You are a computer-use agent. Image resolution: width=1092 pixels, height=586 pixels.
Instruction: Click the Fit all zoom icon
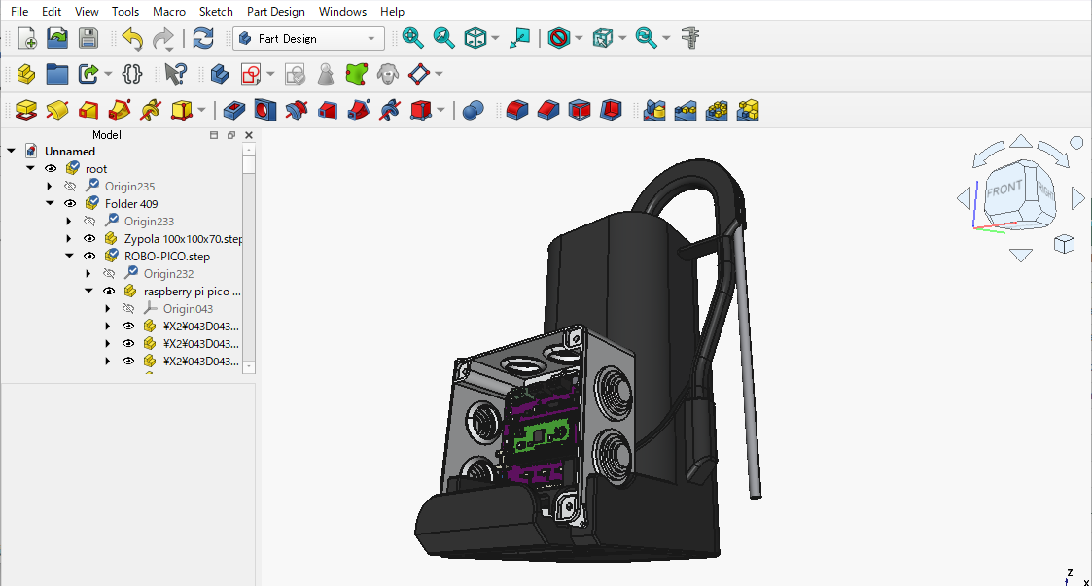413,38
